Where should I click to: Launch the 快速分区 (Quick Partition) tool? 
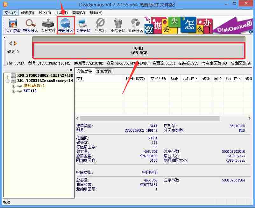point(66,26)
